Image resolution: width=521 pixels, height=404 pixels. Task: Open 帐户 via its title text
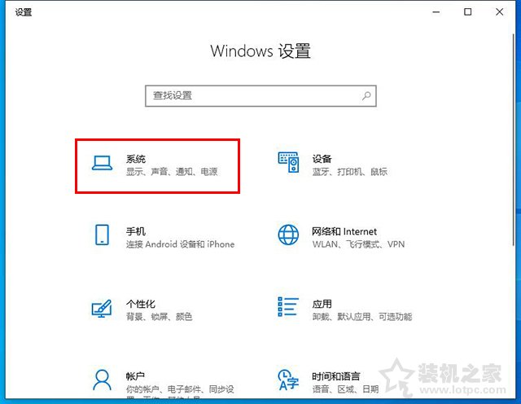(135, 376)
